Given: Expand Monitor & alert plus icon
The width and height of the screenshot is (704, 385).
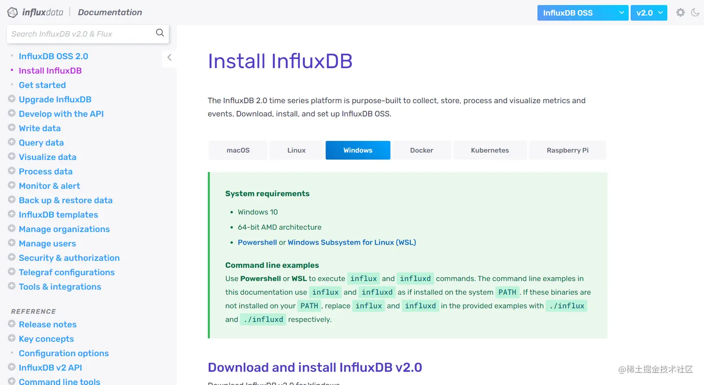Looking at the screenshot, I should click(x=12, y=185).
